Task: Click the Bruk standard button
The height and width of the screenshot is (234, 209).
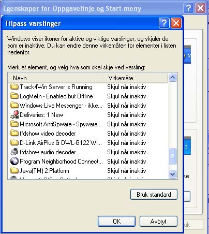Action: click(x=154, y=195)
